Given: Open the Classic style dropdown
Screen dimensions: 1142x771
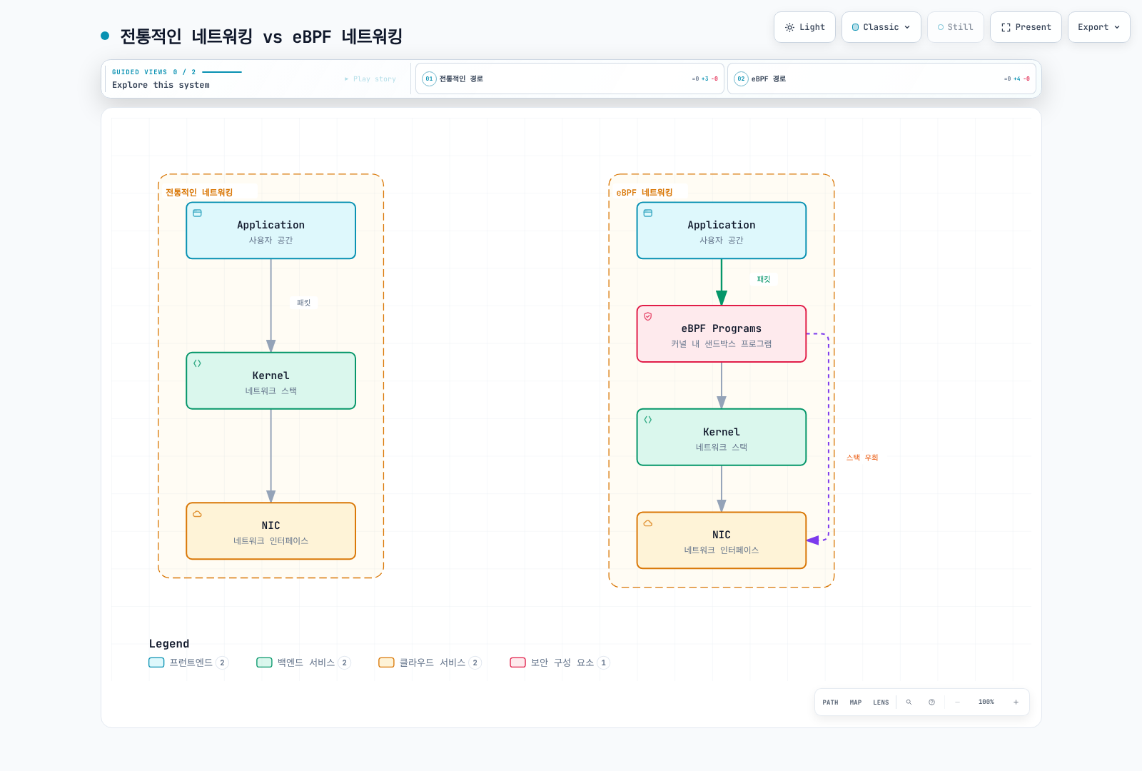Looking at the screenshot, I should click(881, 27).
